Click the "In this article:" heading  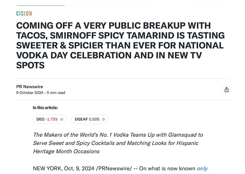(45, 108)
